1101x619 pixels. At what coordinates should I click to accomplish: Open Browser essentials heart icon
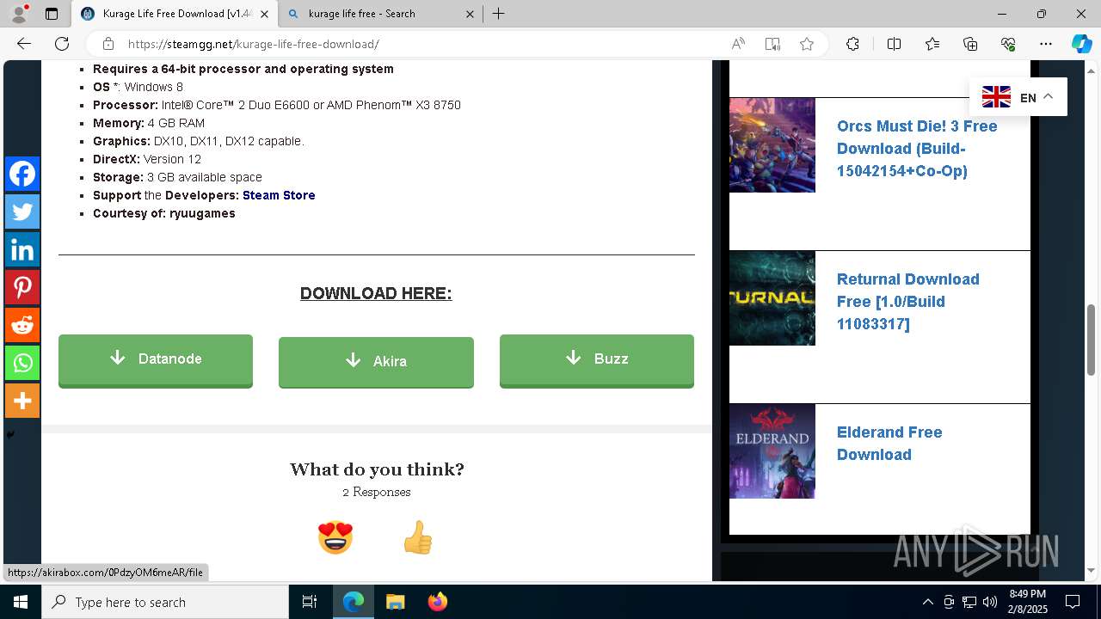[x=1008, y=44]
